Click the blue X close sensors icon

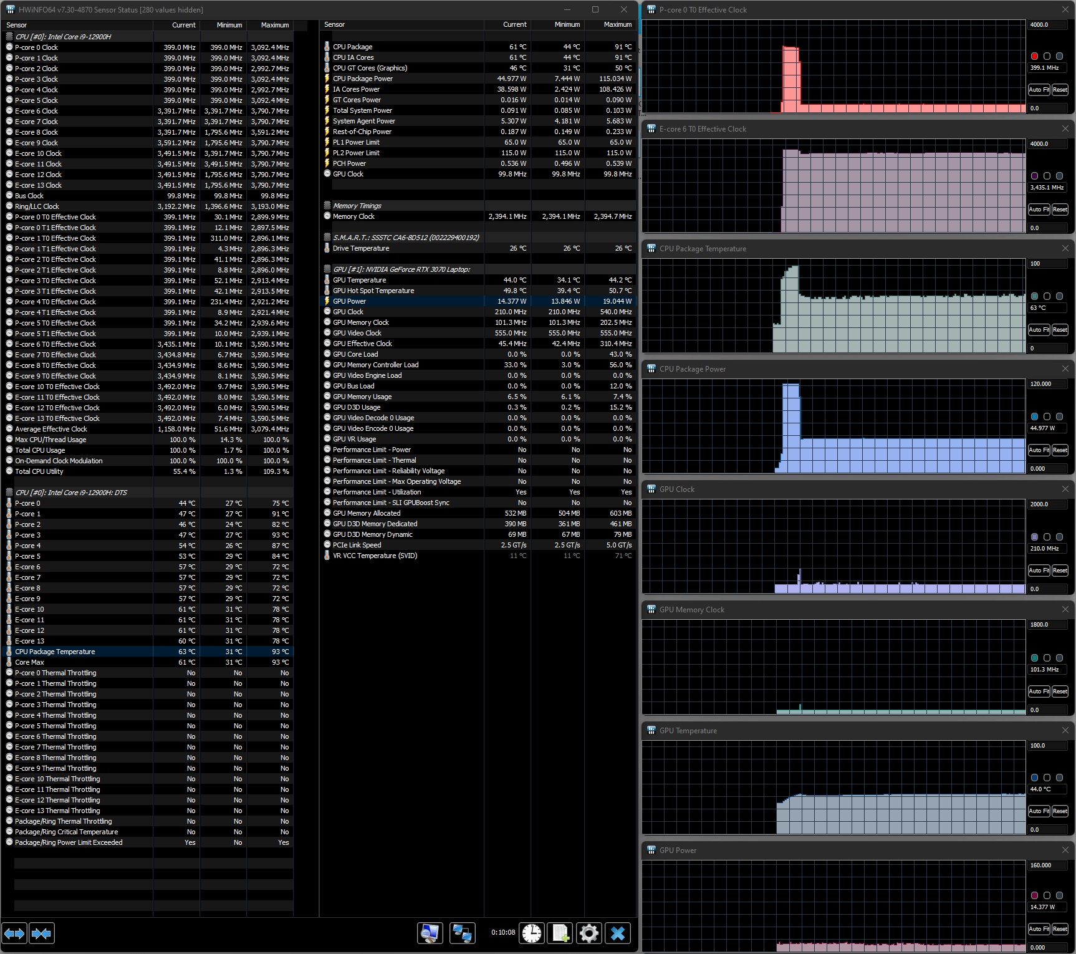point(618,933)
